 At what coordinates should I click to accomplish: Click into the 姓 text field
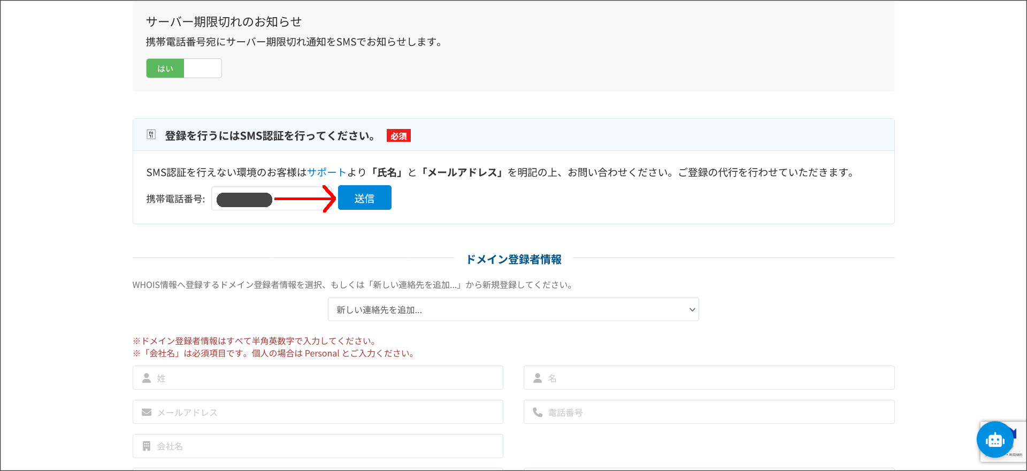click(x=326, y=378)
